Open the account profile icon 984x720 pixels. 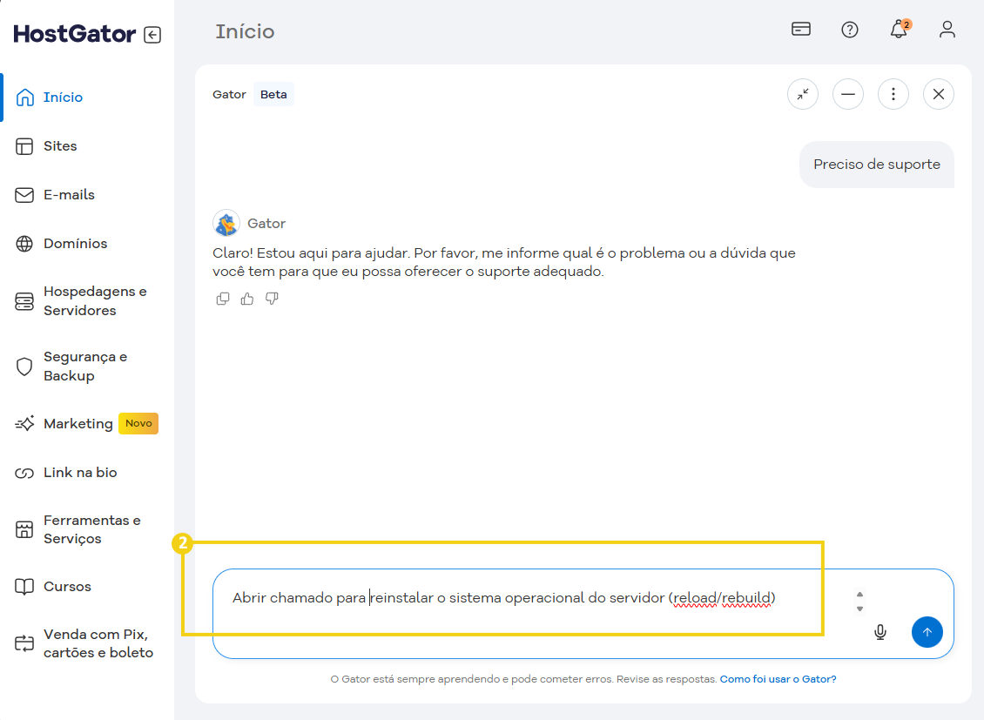tap(947, 29)
